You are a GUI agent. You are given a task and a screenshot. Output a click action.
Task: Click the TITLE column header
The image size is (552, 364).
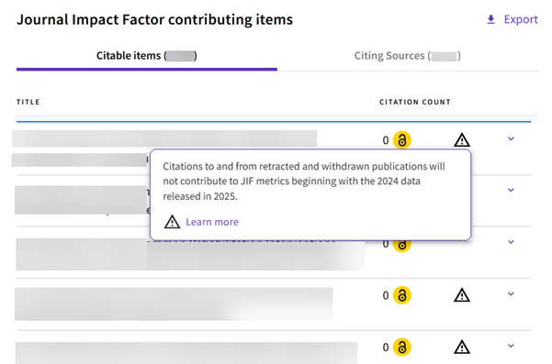click(x=28, y=102)
